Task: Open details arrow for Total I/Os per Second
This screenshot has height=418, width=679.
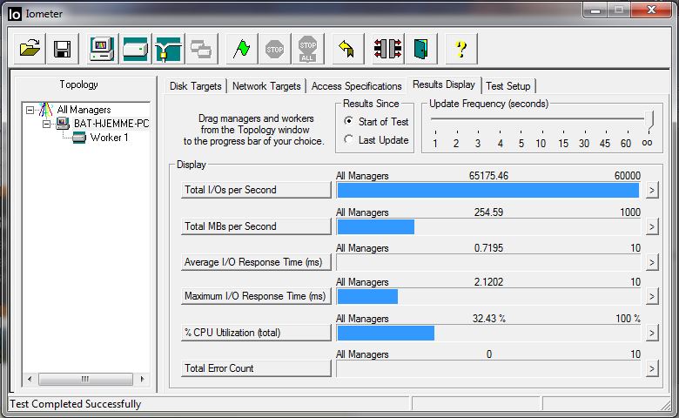Action: tap(652, 190)
